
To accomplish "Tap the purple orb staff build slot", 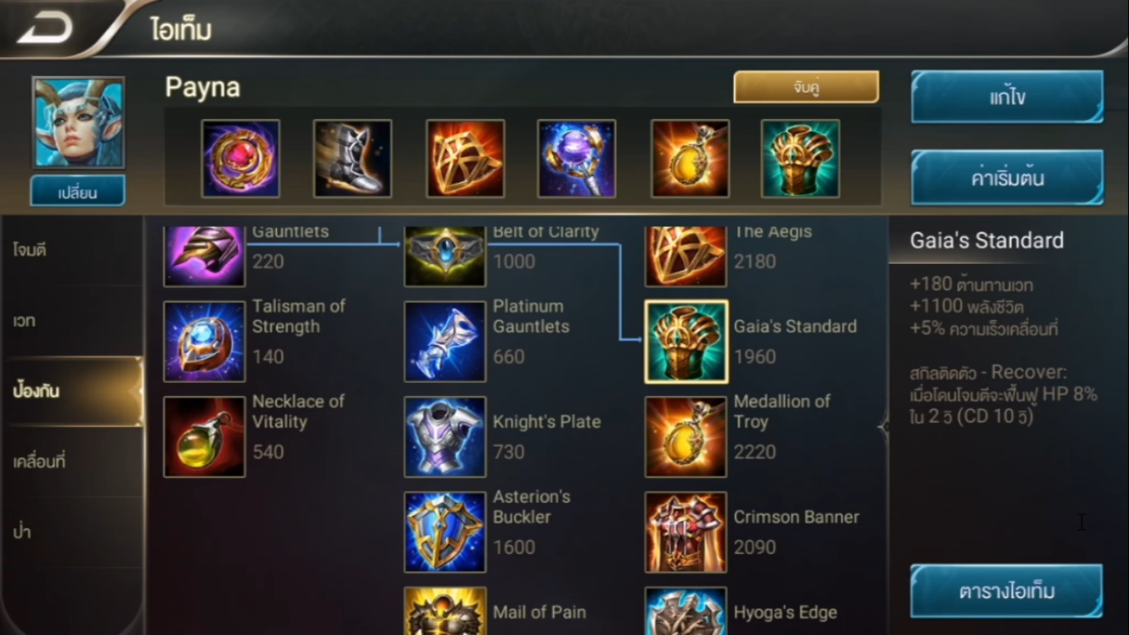I will pos(577,158).
